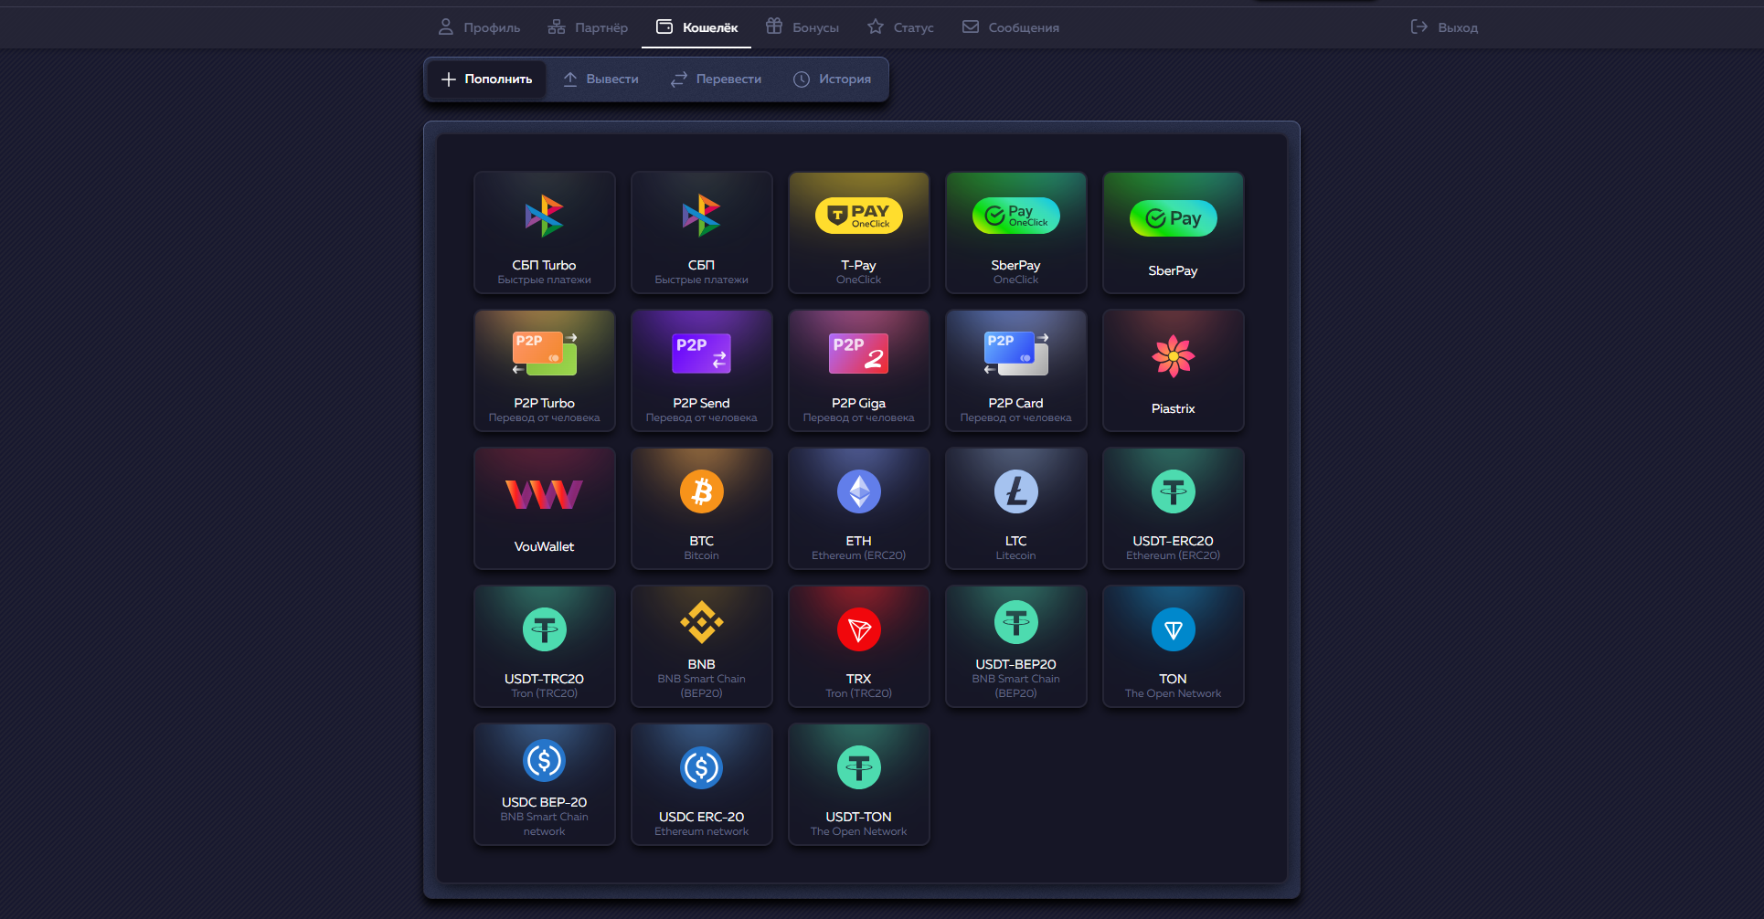The image size is (1764, 919).
Task: Click the status star icon
Action: (876, 26)
